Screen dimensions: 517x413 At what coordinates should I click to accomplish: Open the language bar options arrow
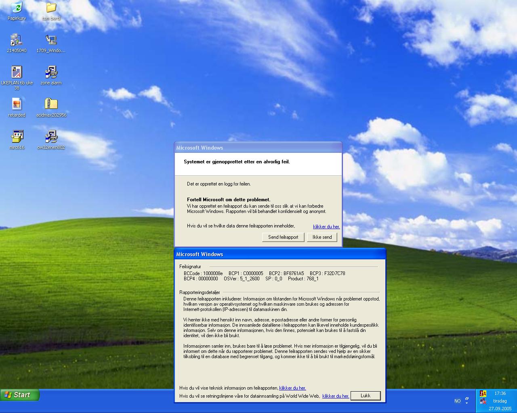coord(467,403)
